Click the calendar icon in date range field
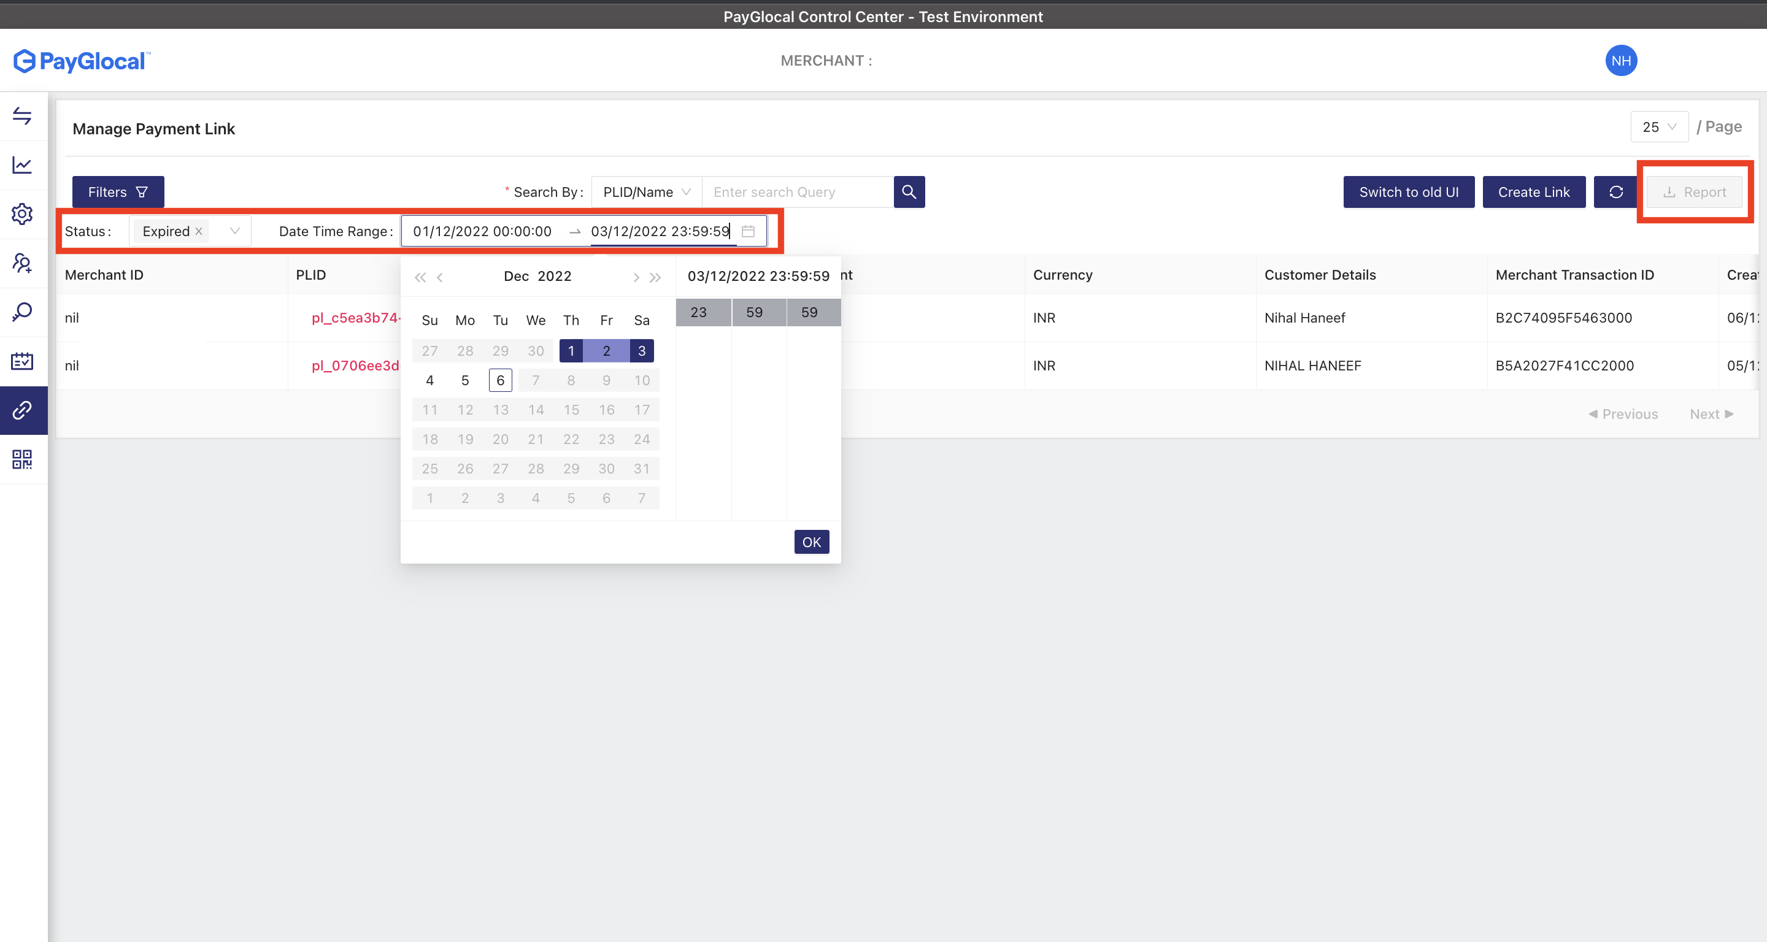 (748, 232)
